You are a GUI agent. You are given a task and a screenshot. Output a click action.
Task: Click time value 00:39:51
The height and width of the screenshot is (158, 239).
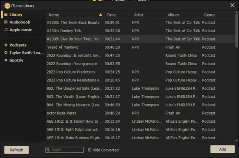coord(112,23)
